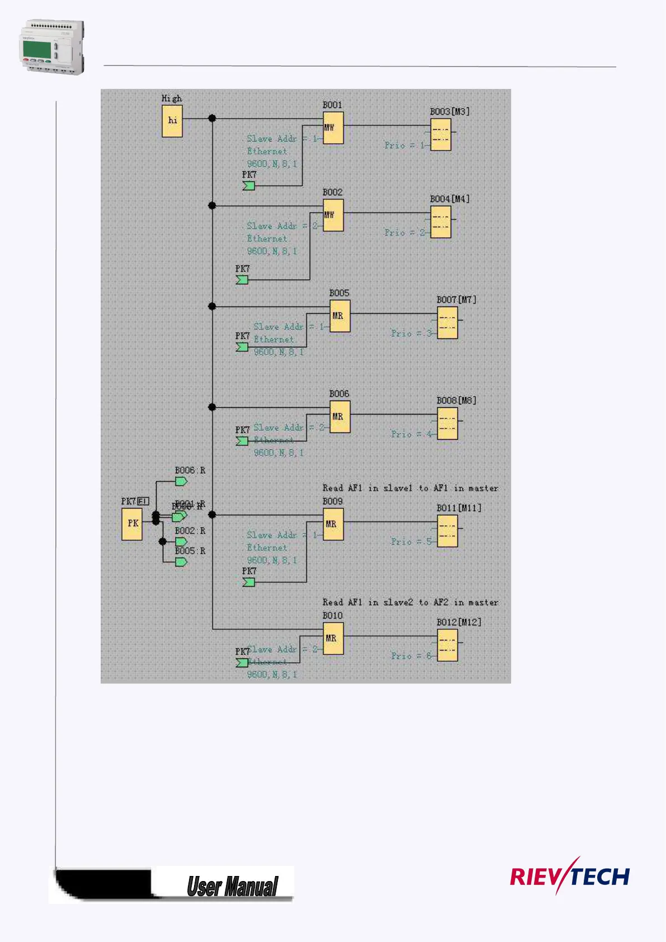
Task: Click the green PK7 connector feeding B005
Action: (242, 347)
